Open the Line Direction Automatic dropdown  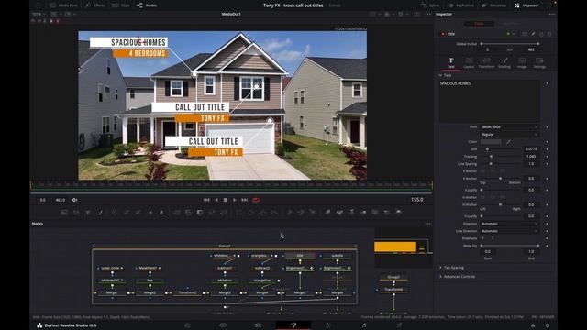pos(510,231)
